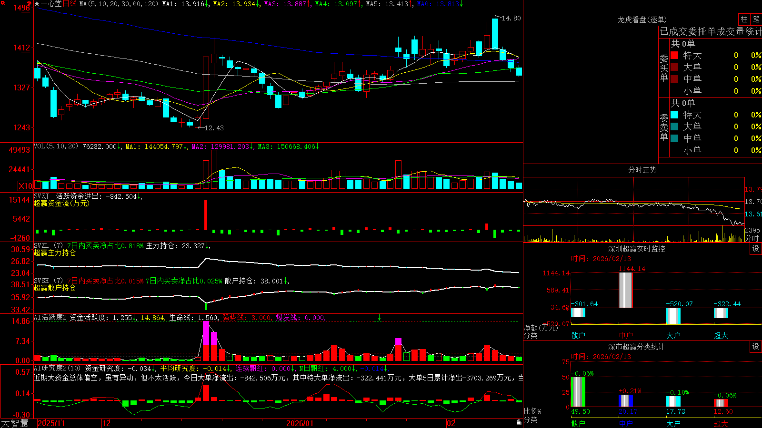Click the 12.60 超大 ratio bar
The image size is (762, 428).
721,403
